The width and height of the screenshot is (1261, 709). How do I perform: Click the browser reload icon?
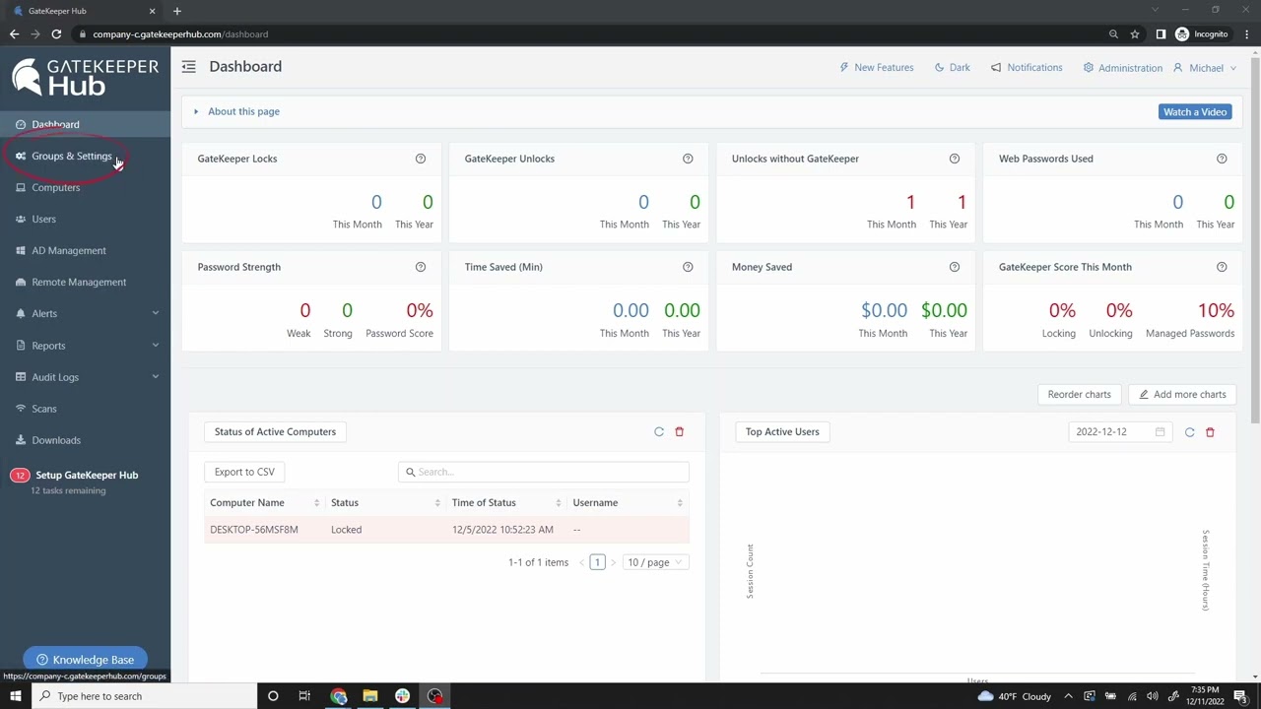(x=56, y=34)
